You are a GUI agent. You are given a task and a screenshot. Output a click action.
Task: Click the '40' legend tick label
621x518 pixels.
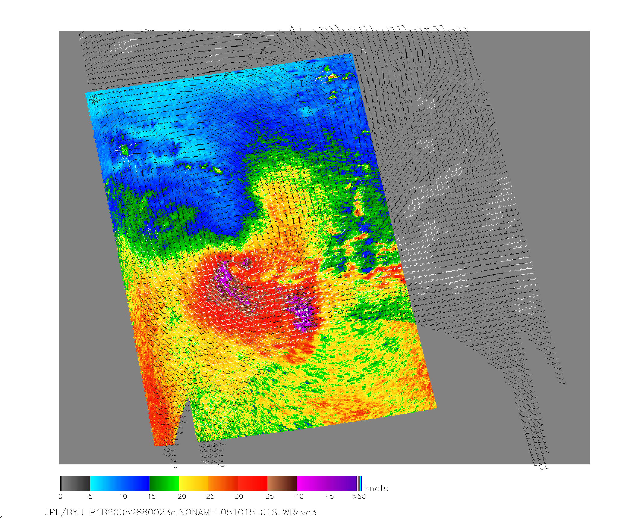299,496
